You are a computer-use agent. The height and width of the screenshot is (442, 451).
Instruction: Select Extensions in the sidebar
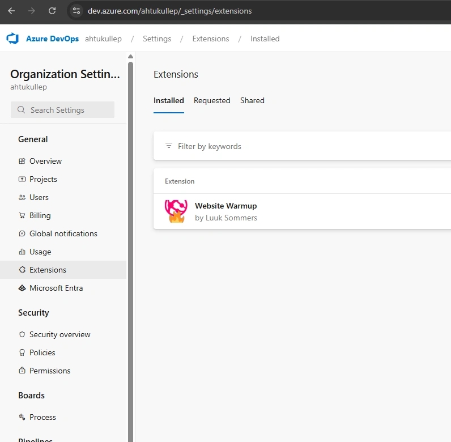(x=63, y=270)
